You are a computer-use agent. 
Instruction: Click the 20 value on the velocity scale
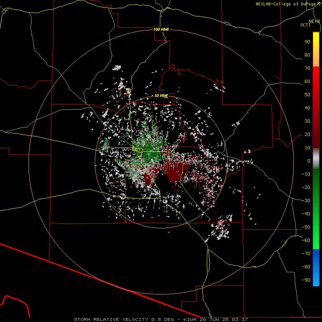307,135
